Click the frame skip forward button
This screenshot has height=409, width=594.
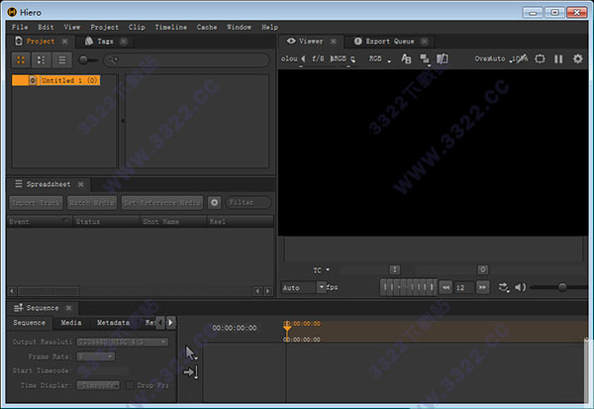(x=482, y=287)
